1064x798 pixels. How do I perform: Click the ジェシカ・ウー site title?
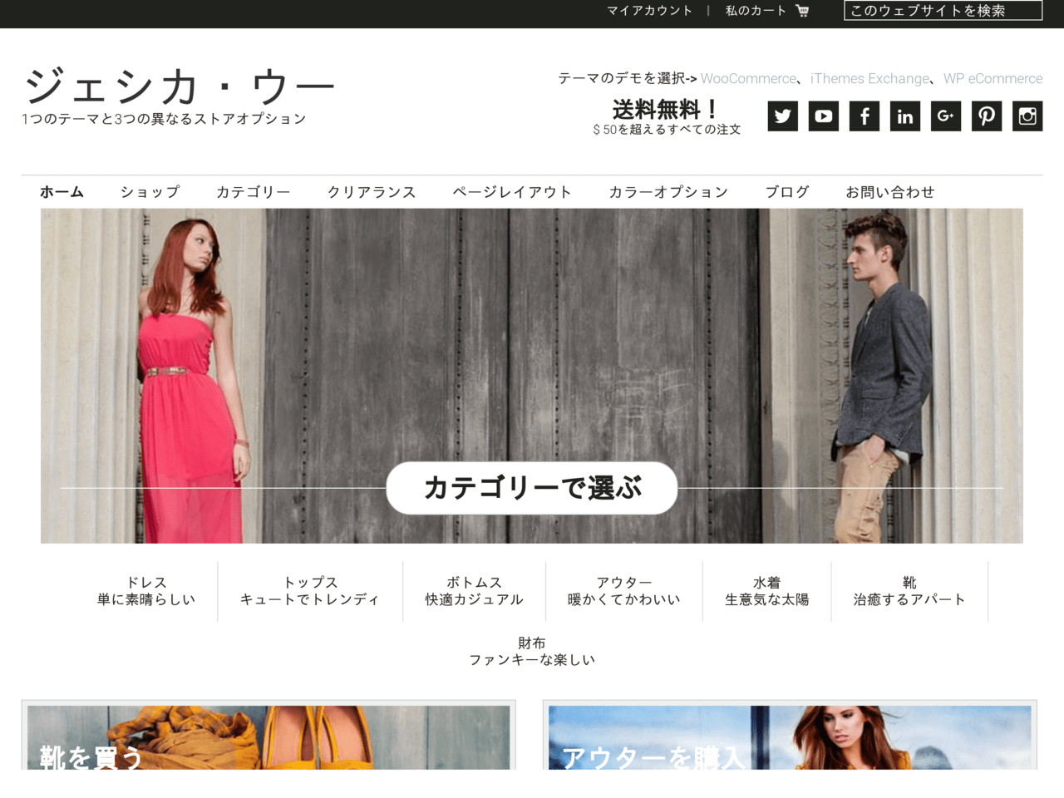(x=179, y=86)
